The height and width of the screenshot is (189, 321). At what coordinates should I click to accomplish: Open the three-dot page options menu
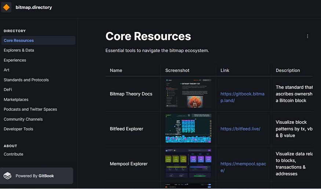307,36
